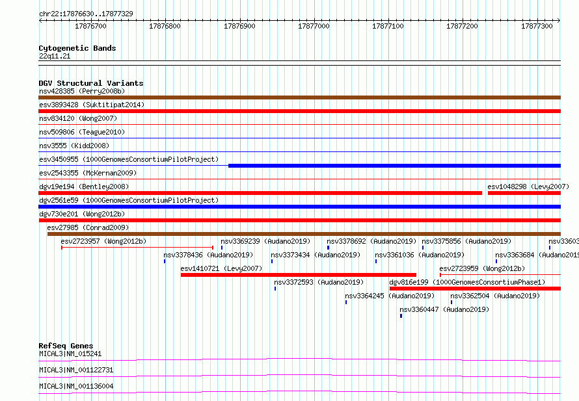Open the esv2723957 (Wong2012b) variant label
The width and height of the screenshot is (579, 401).
pos(103,241)
